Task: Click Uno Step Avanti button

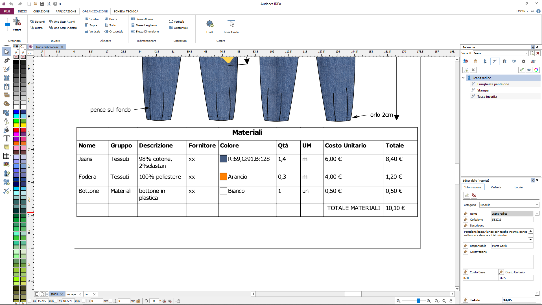Action: (62, 21)
